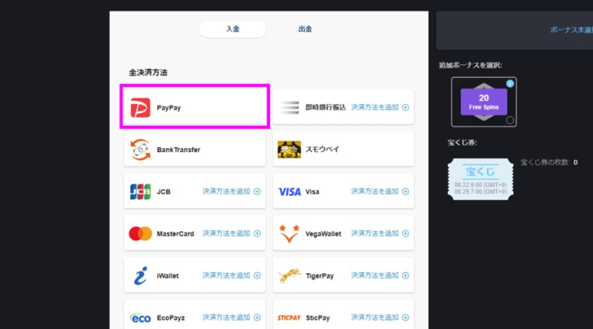Viewport: 593px width, 329px height.
Task: Select the PayPay logo icon
Action: click(140, 108)
